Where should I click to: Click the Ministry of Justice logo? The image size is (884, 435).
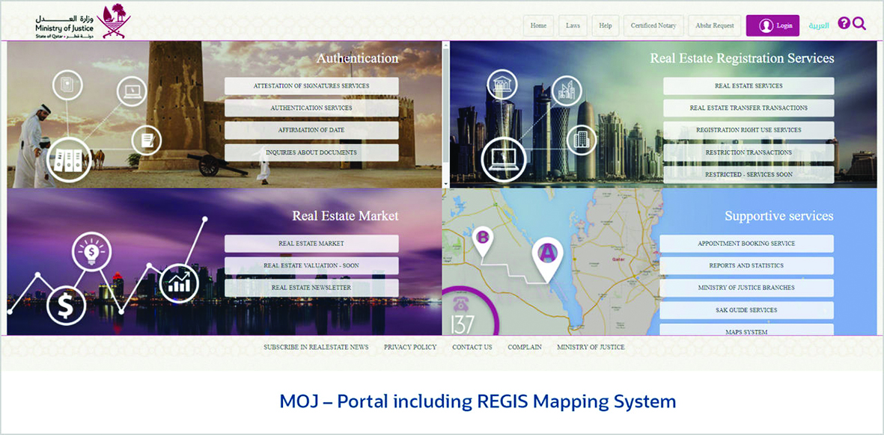[x=82, y=22]
